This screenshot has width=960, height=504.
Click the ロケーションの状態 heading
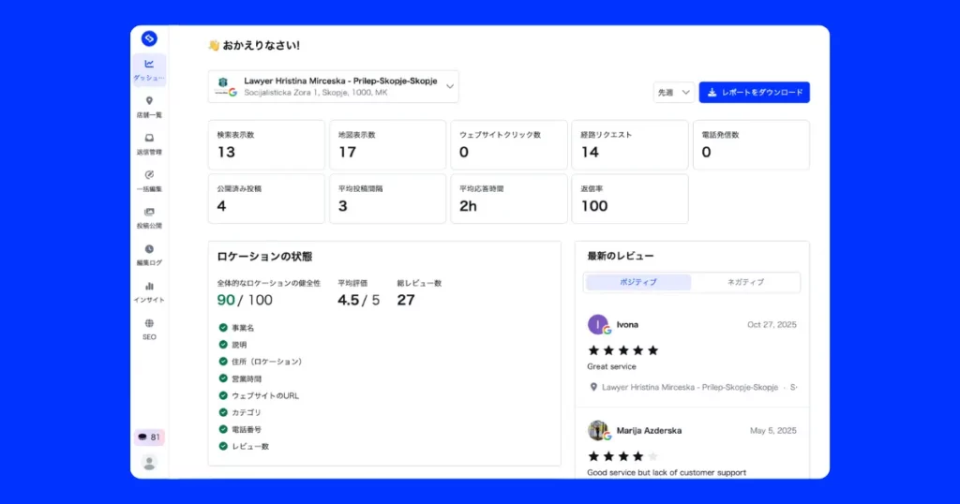[264, 257]
